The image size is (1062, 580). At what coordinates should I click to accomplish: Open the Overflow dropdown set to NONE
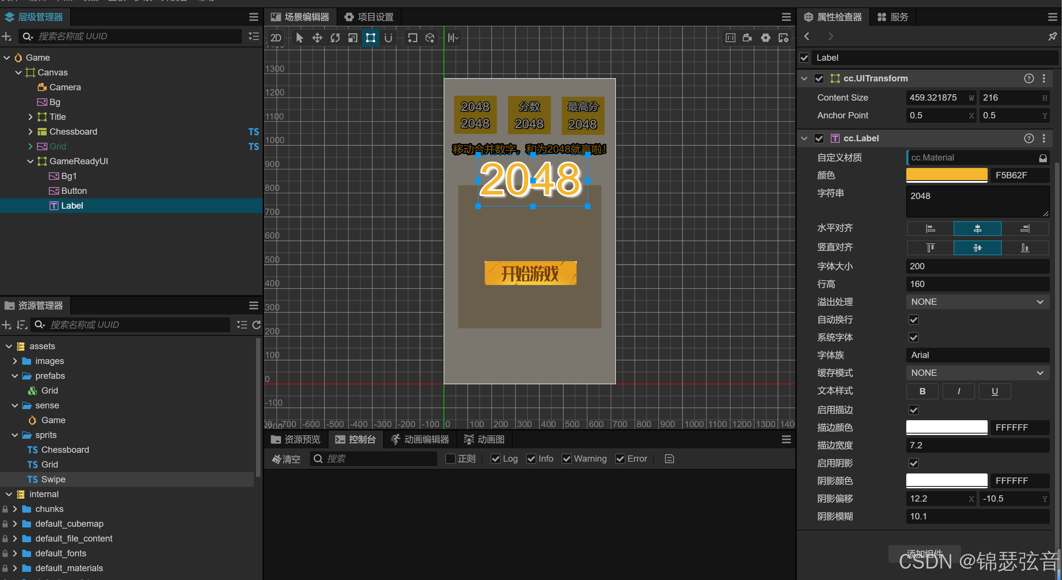tap(977, 302)
